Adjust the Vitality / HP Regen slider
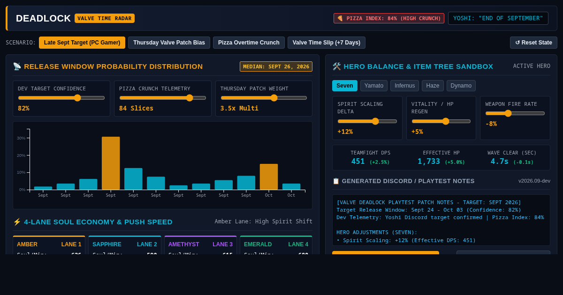Screen dimensions: 563x295 point(441,121)
